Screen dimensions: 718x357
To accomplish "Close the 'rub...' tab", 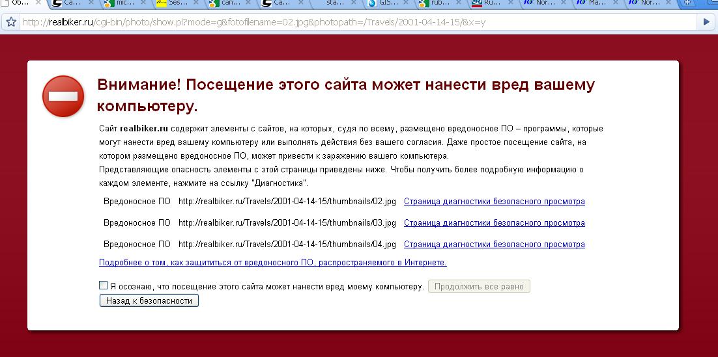I will pyautogui.click(x=458, y=3).
